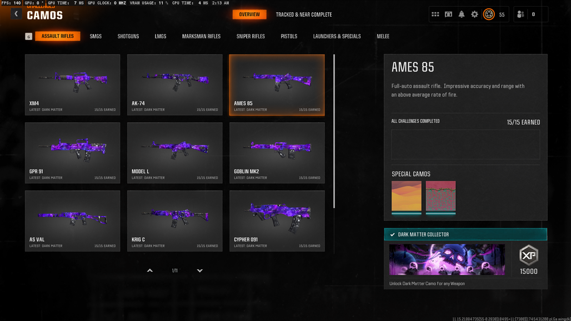
Task: Switch to Tracked & Near Complete tab
Action: tap(304, 14)
